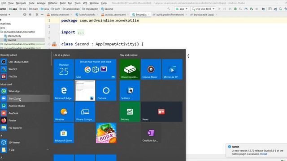The height and width of the screenshot is (161, 287).
Task: Open the Cortana tile
Action: (106, 90)
